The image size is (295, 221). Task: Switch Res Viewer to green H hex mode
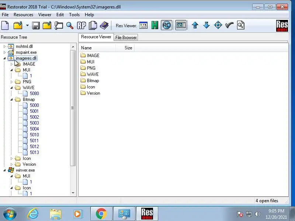pyautogui.click(x=155, y=25)
